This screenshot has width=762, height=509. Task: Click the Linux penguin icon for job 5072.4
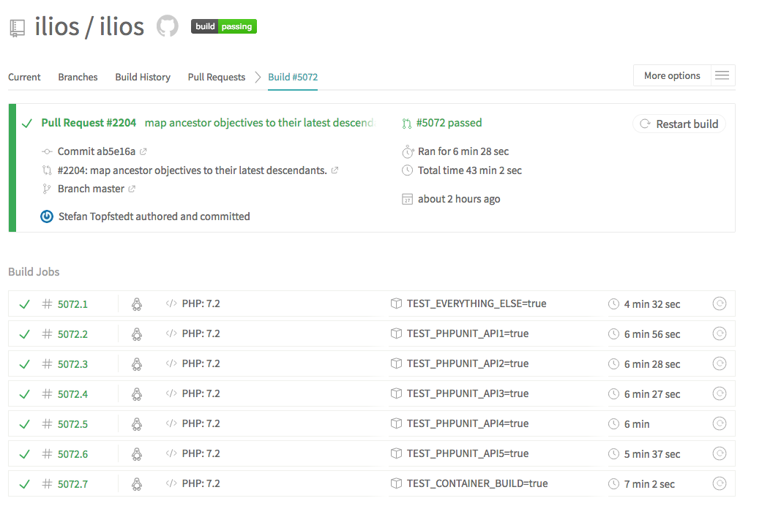(x=137, y=394)
